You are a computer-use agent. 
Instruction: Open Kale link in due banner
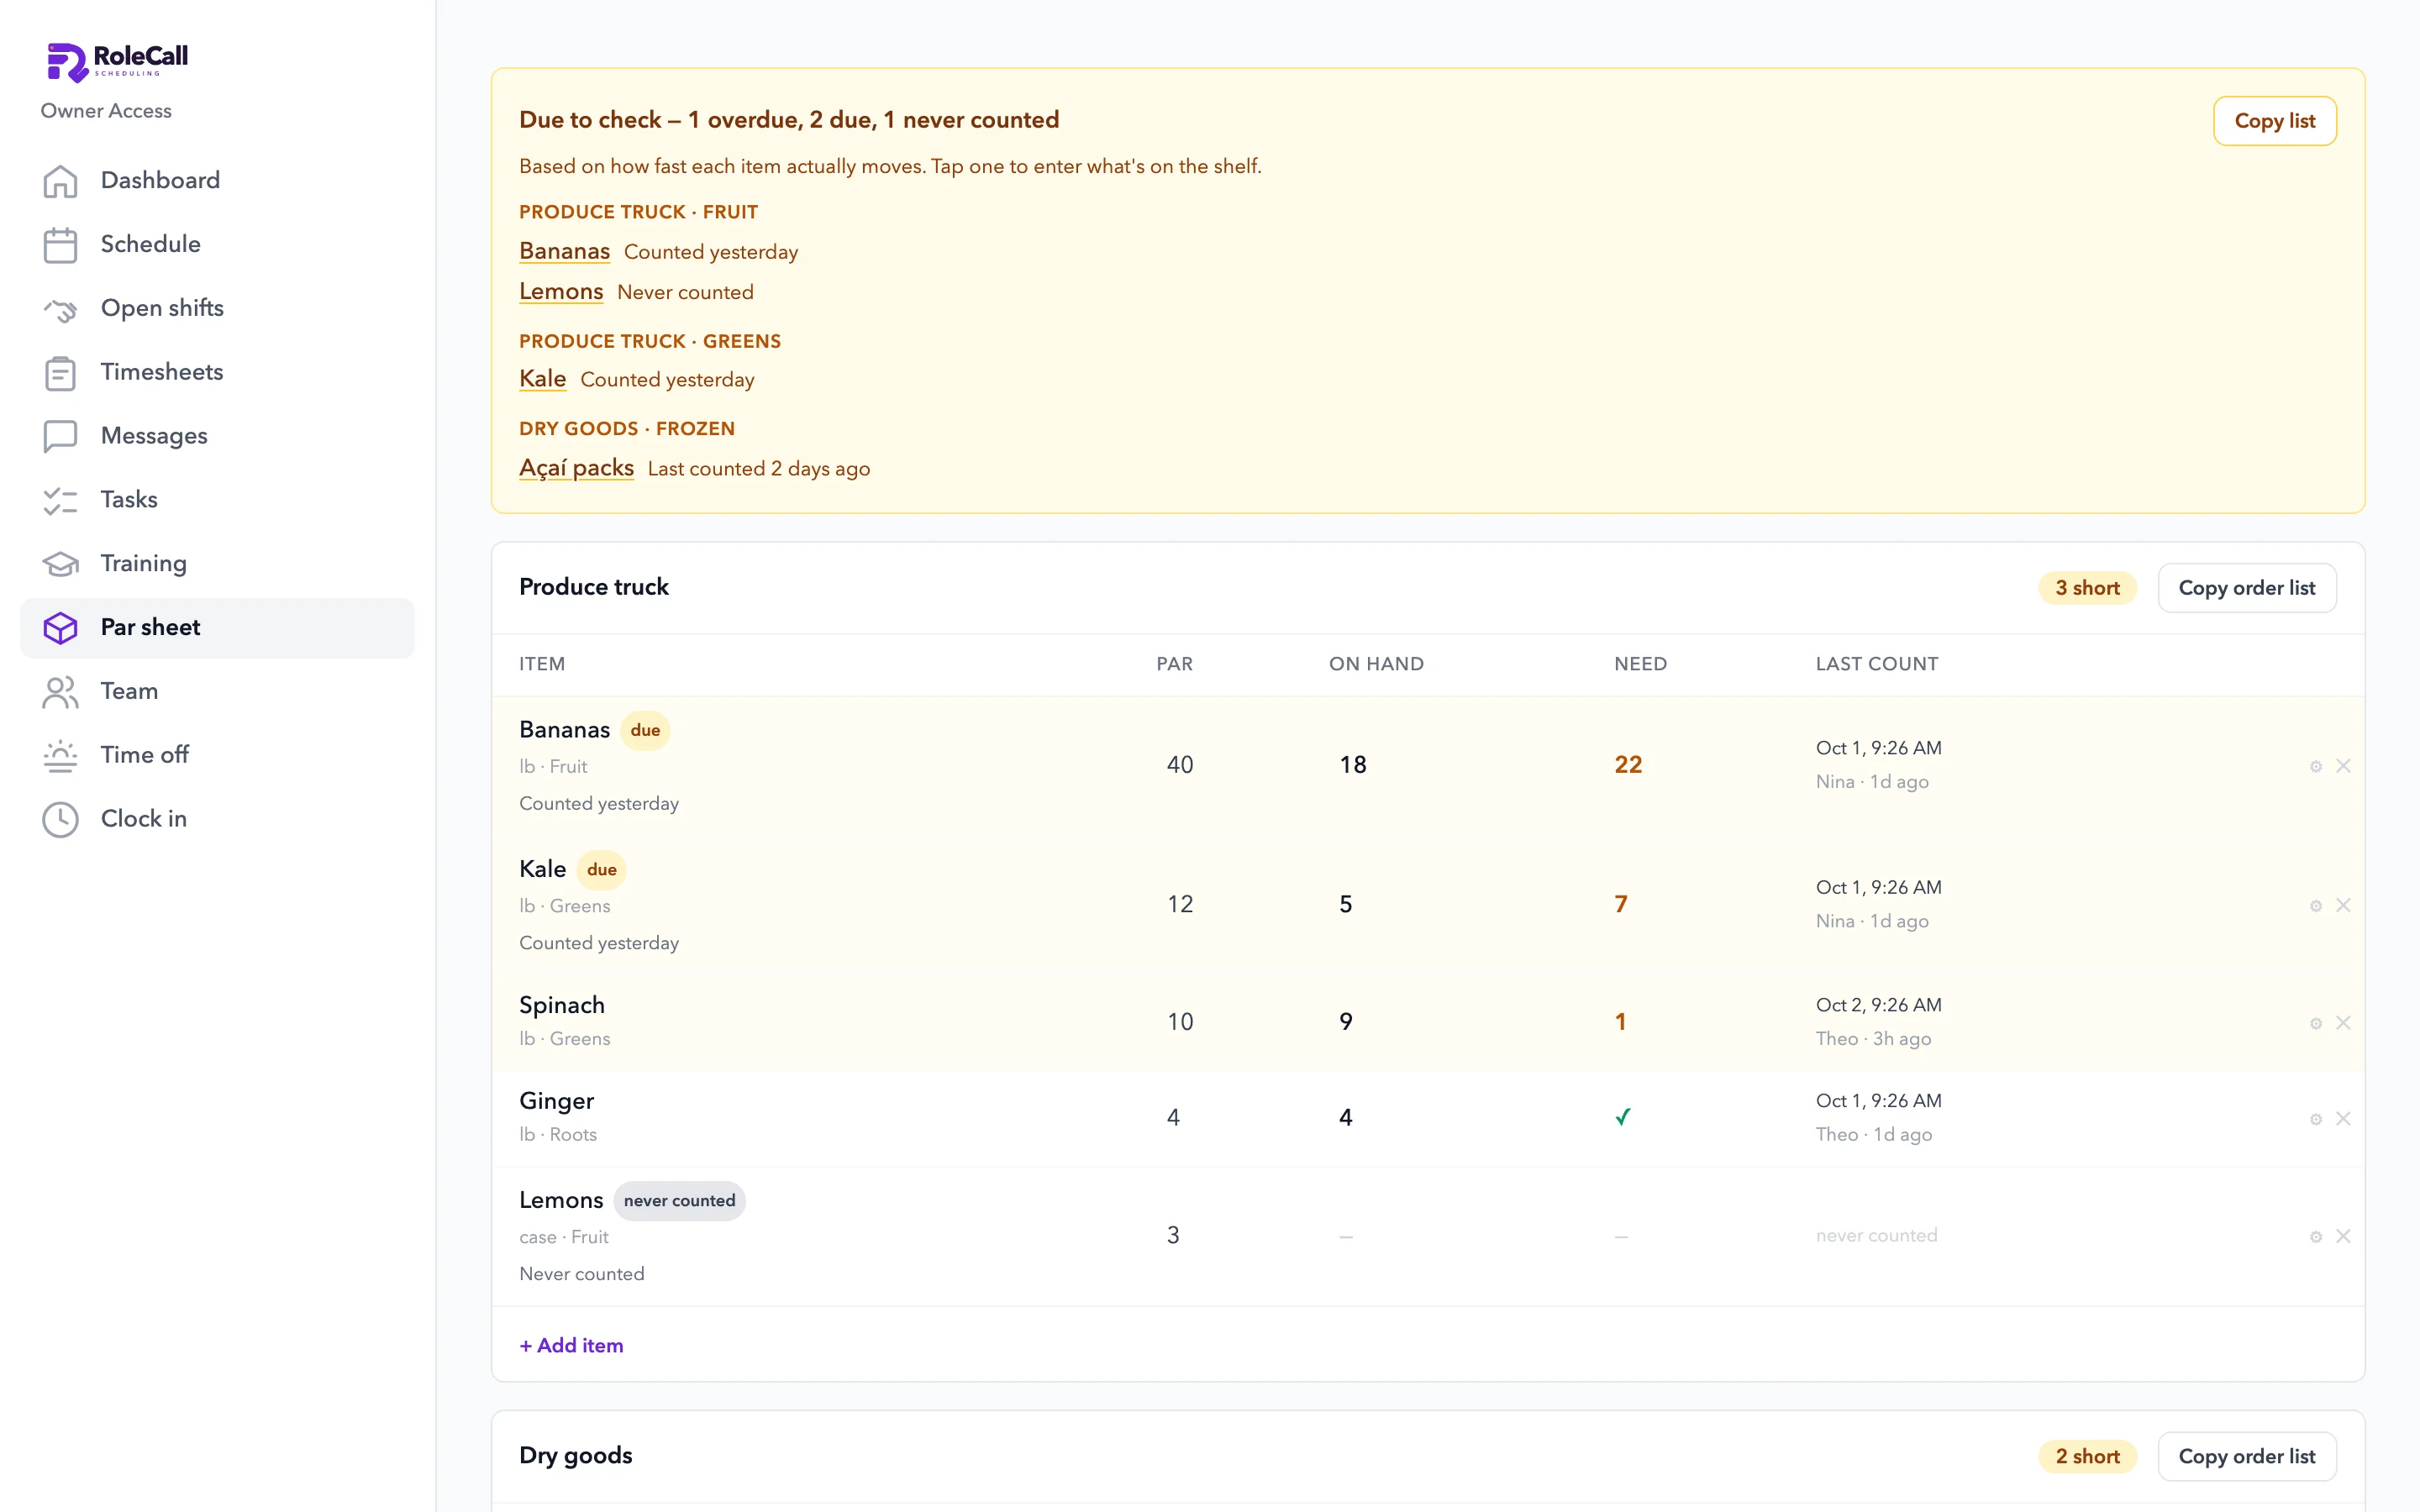click(542, 379)
